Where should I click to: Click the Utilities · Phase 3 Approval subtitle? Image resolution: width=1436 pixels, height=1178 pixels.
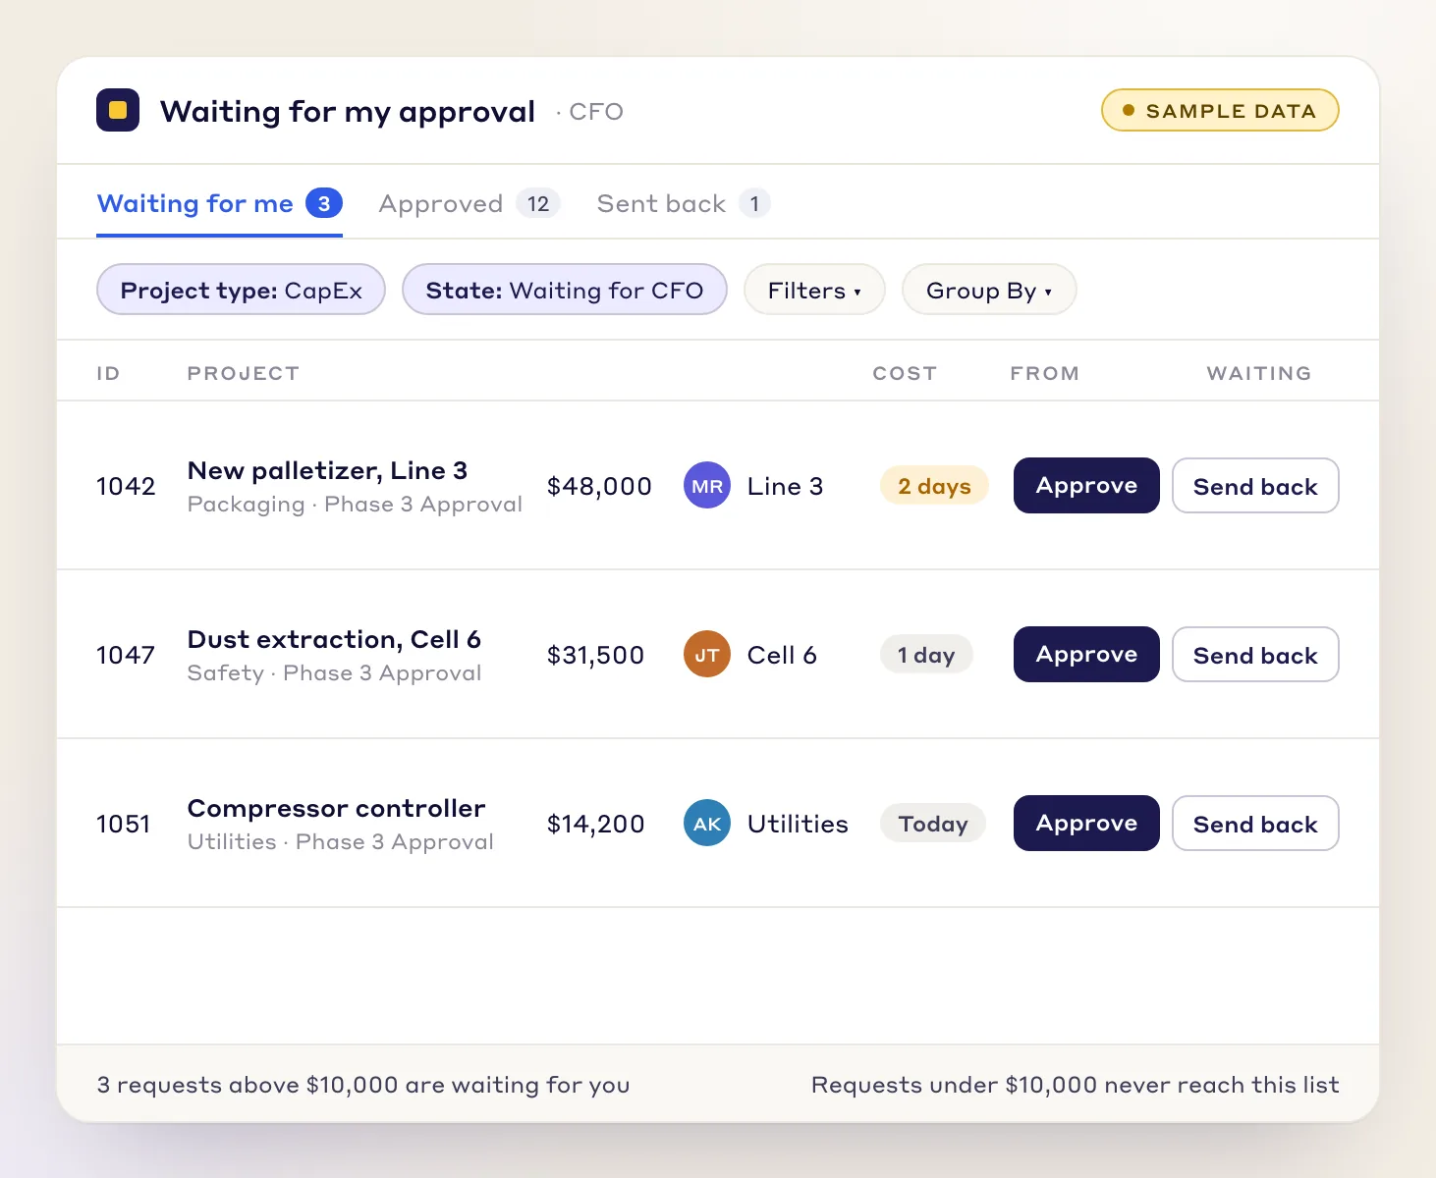coord(340,841)
